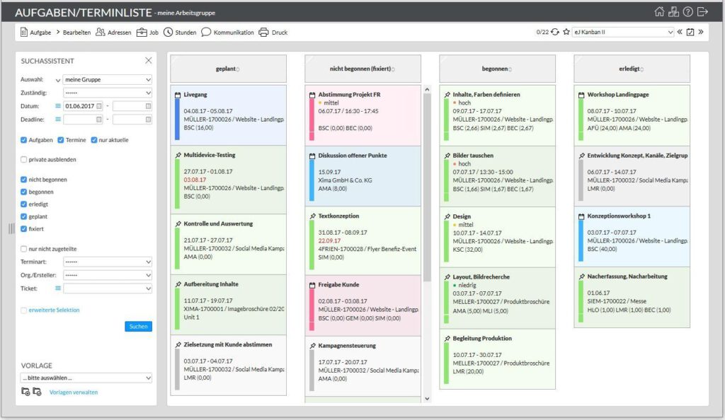Click the logout icon in the header
Viewport: 725px width, 420px height.
click(x=702, y=11)
